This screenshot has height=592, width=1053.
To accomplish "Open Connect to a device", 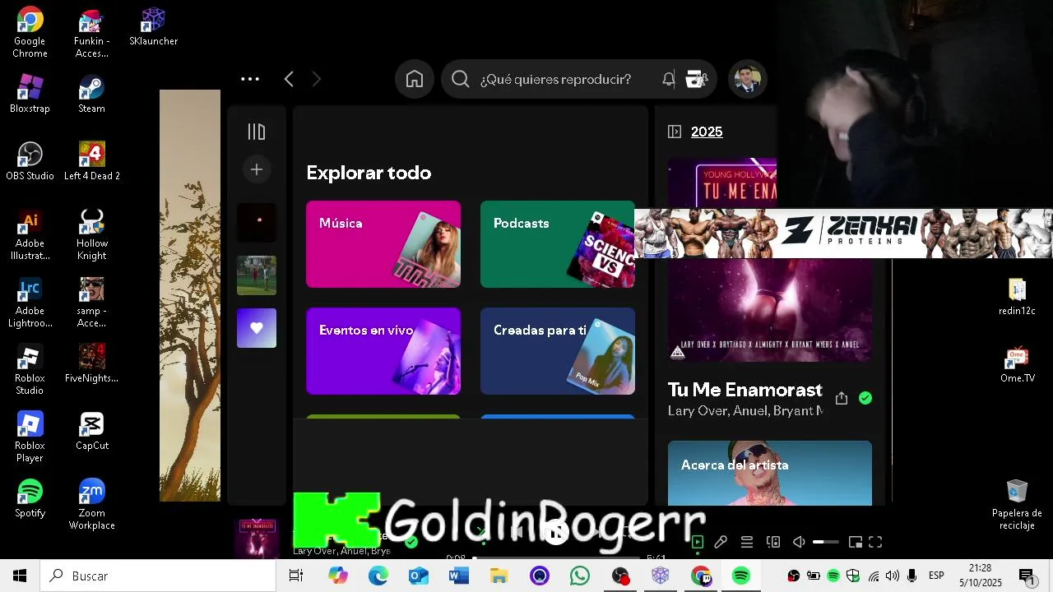I will [773, 542].
